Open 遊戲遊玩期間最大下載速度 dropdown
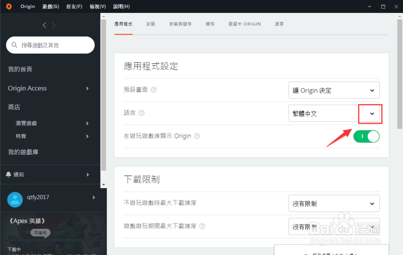Image resolution: width=403 pixels, height=255 pixels. (334, 226)
